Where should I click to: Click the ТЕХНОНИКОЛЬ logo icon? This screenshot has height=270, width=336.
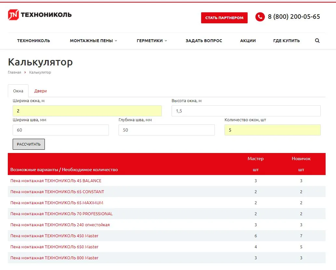(13, 15)
